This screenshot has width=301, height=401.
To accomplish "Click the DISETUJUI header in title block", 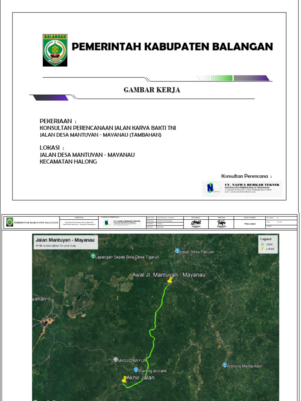I will [x=222, y=218].
